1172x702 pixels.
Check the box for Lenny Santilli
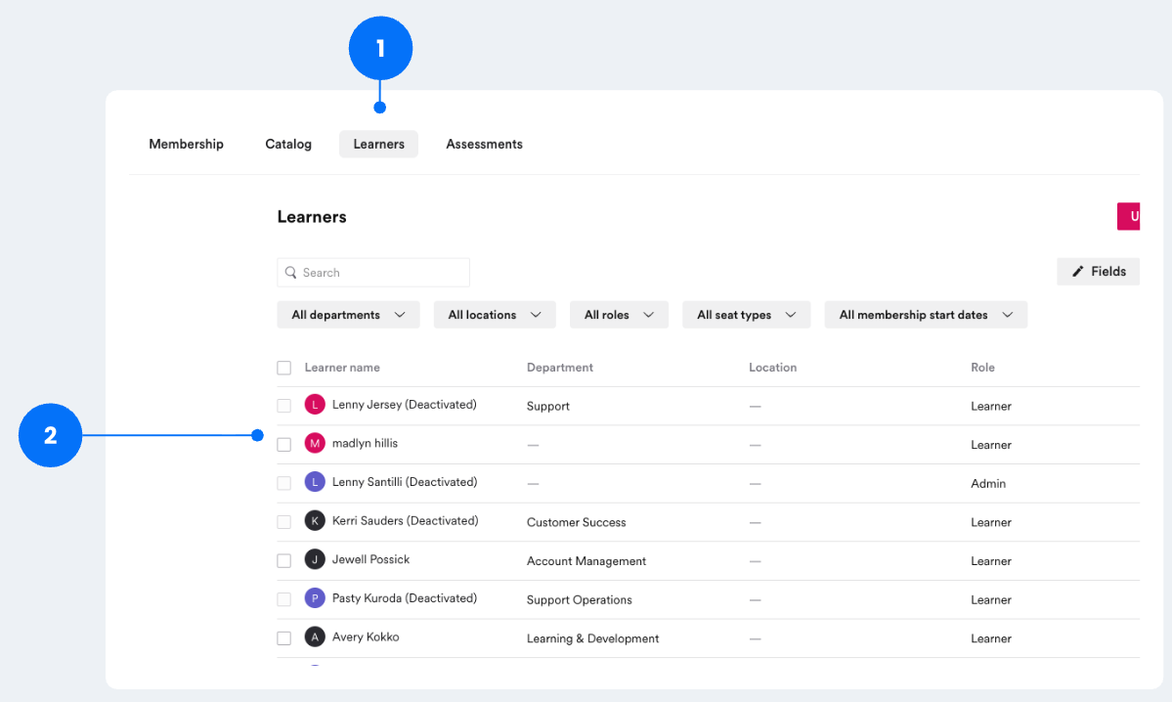tap(284, 484)
